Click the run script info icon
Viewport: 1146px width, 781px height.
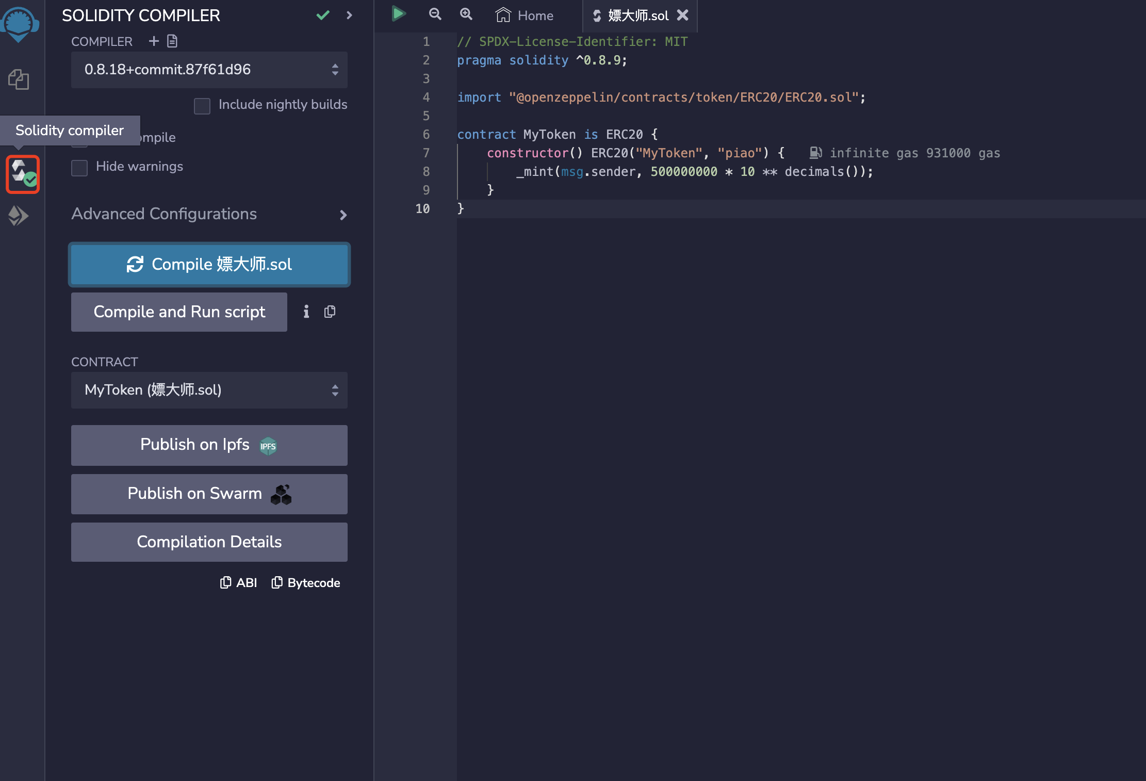(306, 312)
